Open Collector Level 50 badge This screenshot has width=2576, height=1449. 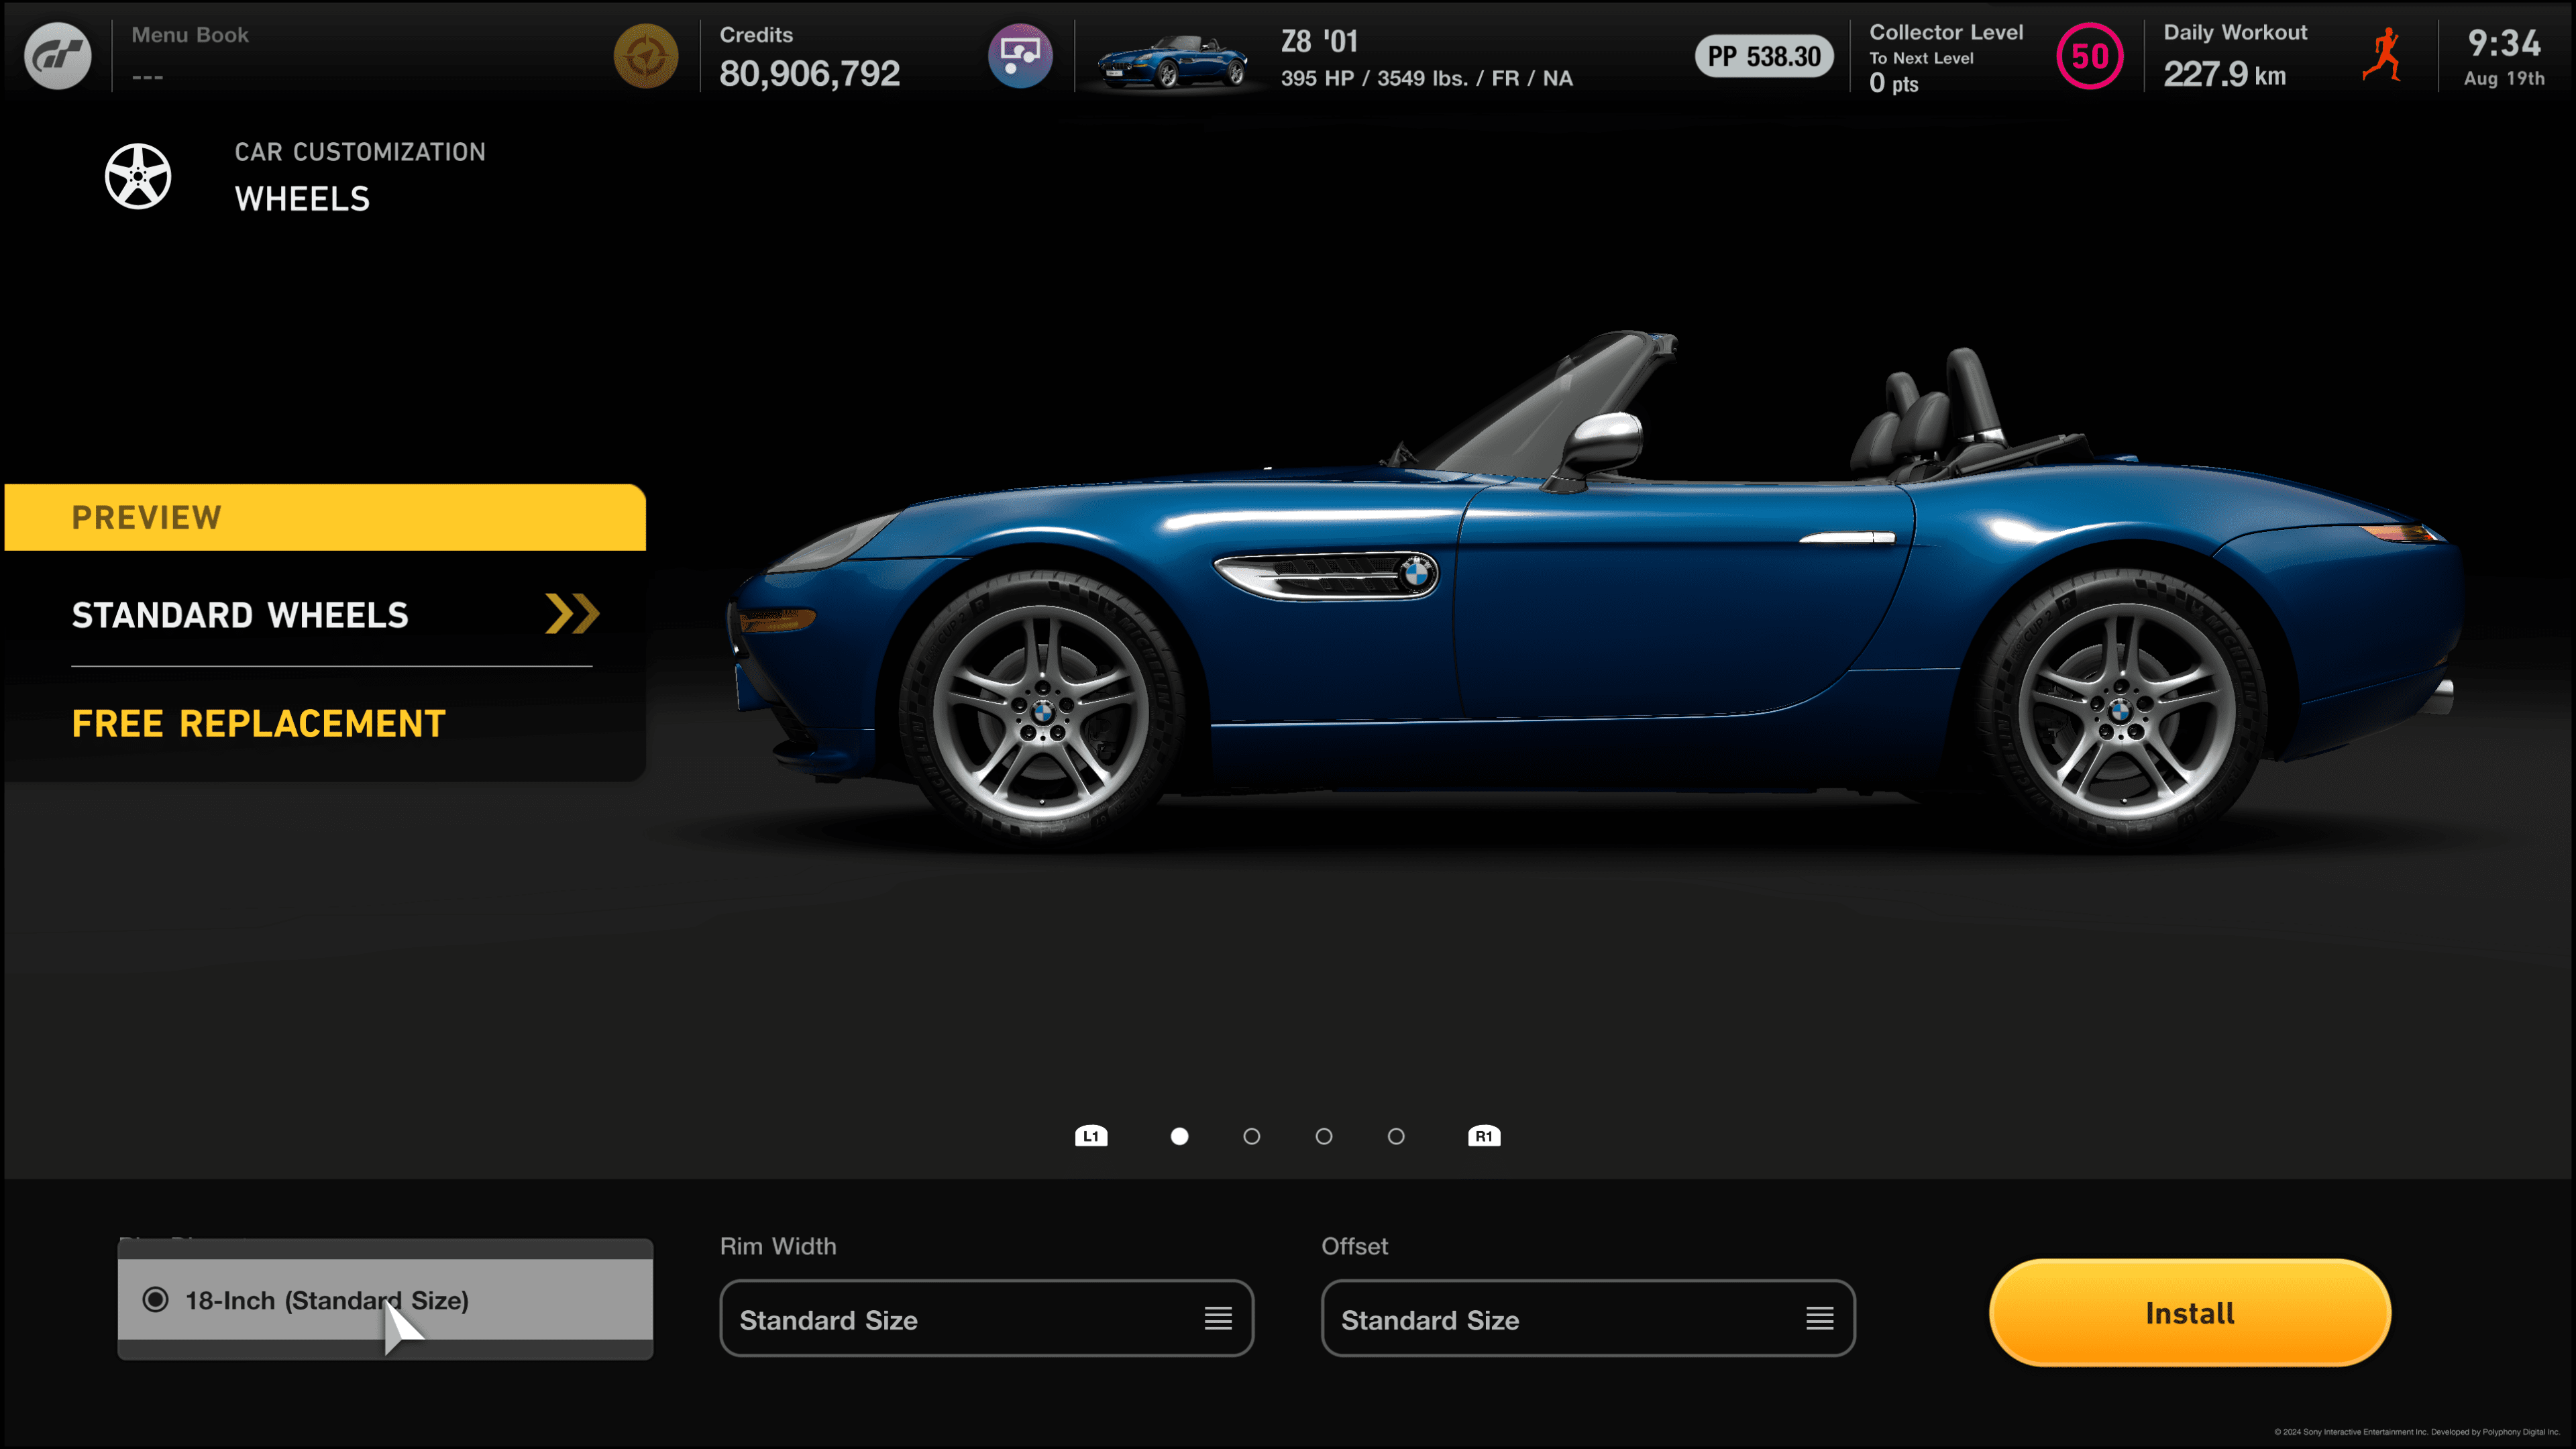pyautogui.click(x=2090, y=56)
